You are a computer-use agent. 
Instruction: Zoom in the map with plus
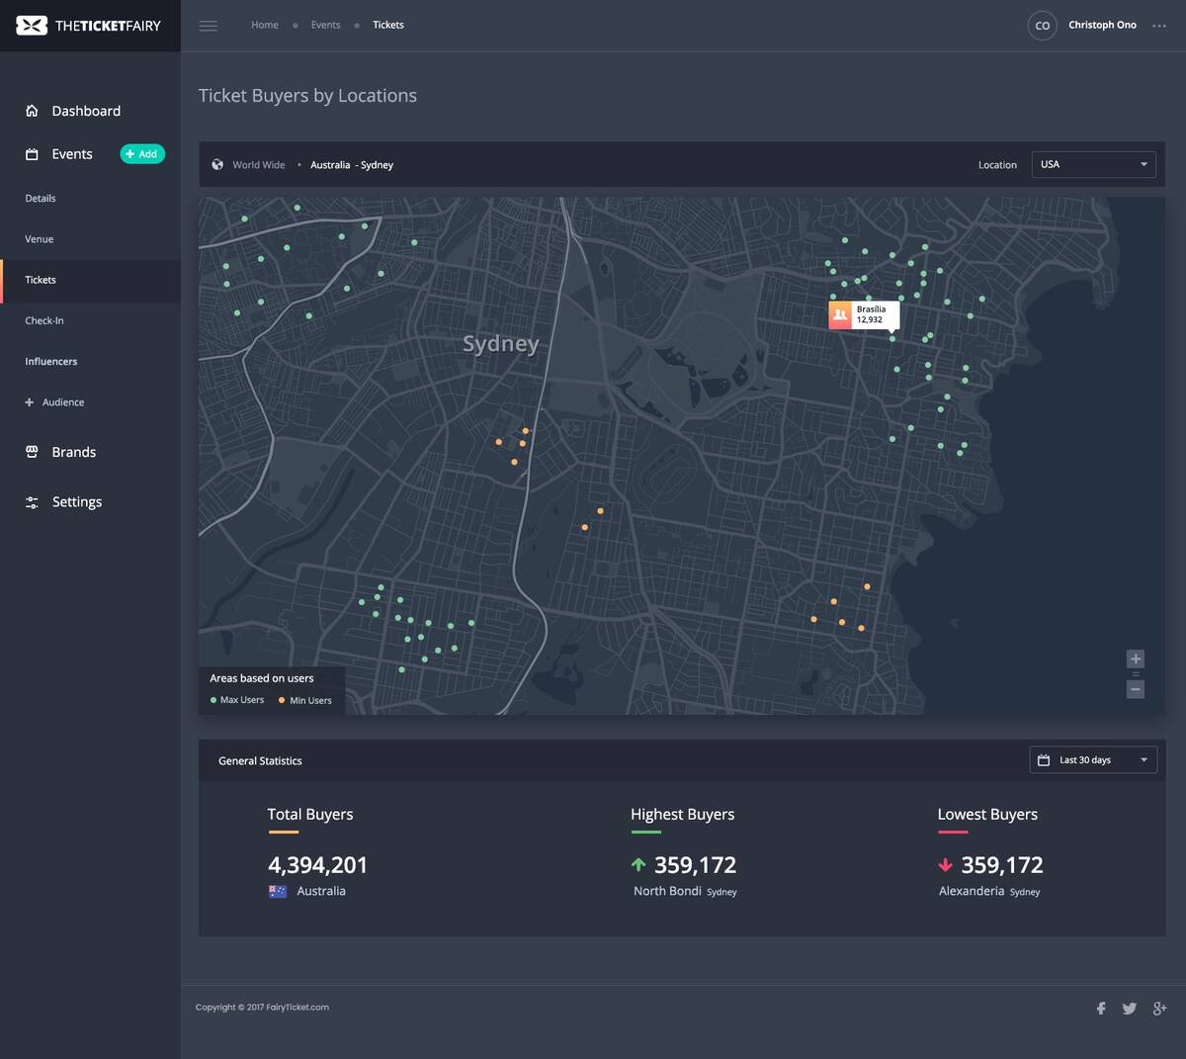(1136, 659)
